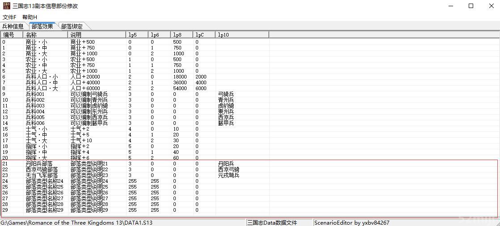Click the app icon in title bar

coord(6,6)
